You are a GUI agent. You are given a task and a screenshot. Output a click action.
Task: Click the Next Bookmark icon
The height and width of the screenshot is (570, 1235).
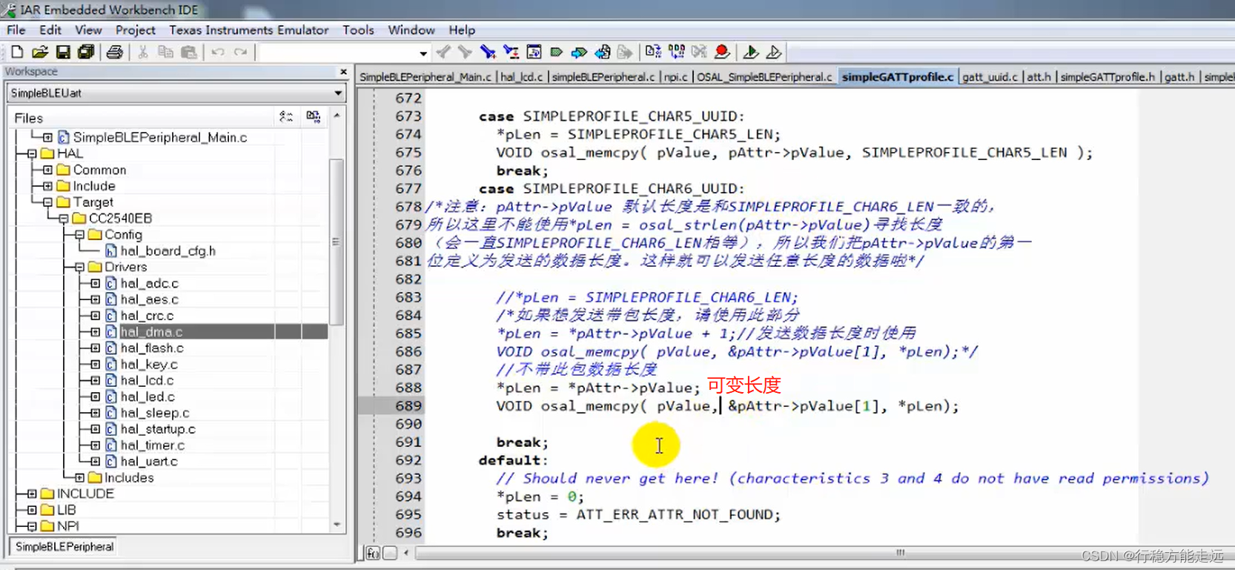pyautogui.click(x=579, y=52)
